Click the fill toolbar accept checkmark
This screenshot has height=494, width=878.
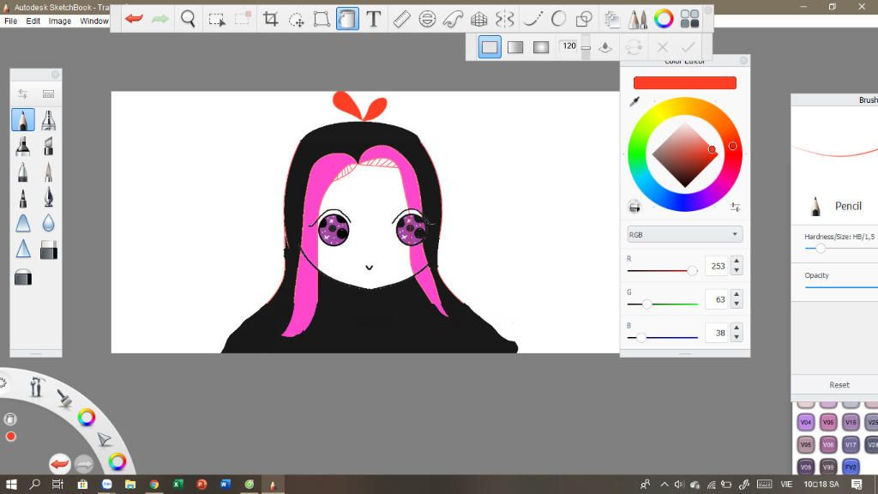point(689,47)
